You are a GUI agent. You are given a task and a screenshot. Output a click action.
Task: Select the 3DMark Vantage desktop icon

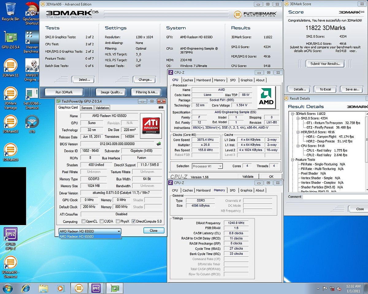click(x=10, y=98)
